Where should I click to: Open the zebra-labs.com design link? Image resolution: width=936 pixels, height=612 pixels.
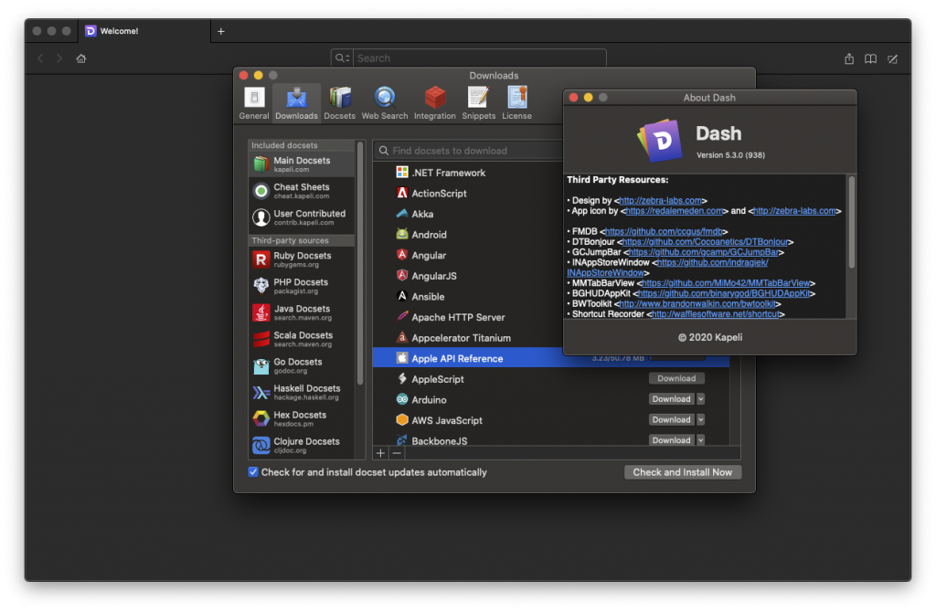660,200
